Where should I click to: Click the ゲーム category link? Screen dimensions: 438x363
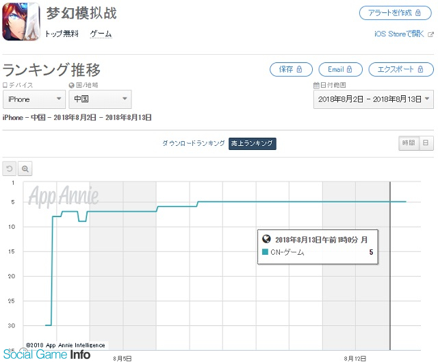pyautogui.click(x=101, y=34)
